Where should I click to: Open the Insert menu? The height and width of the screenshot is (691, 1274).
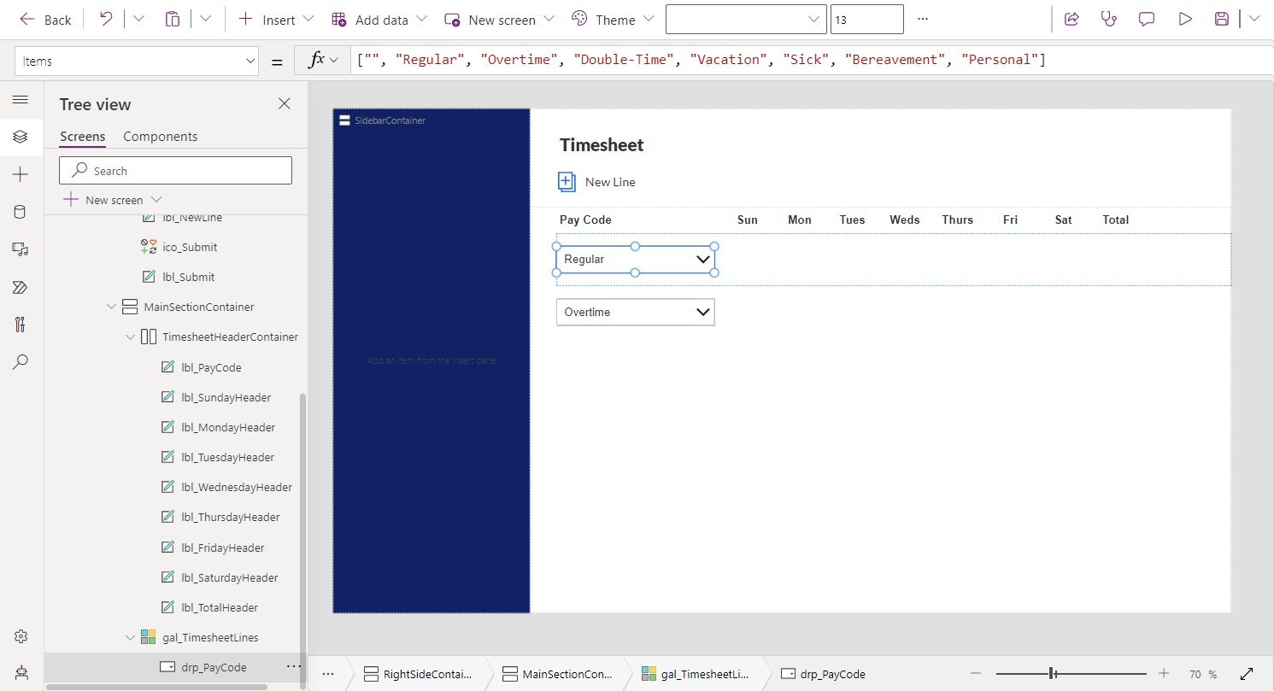tap(277, 20)
